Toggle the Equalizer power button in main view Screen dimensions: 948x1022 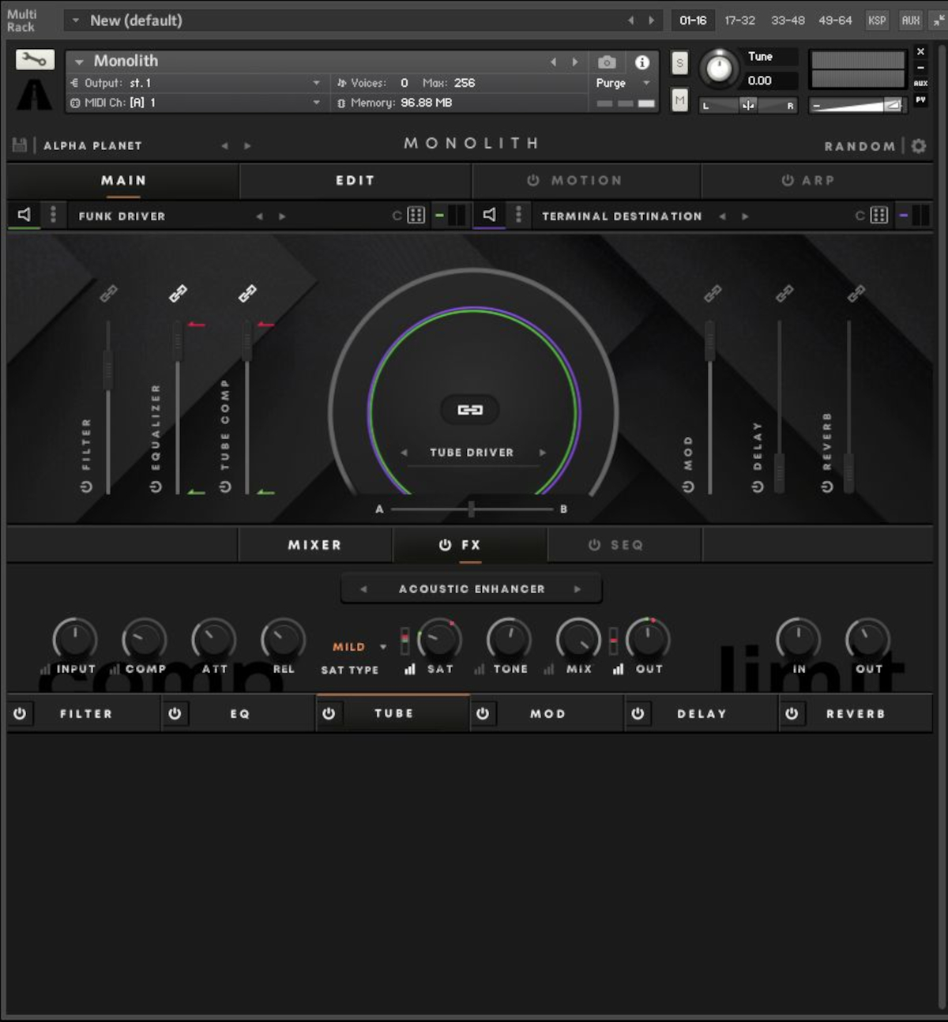pos(156,487)
